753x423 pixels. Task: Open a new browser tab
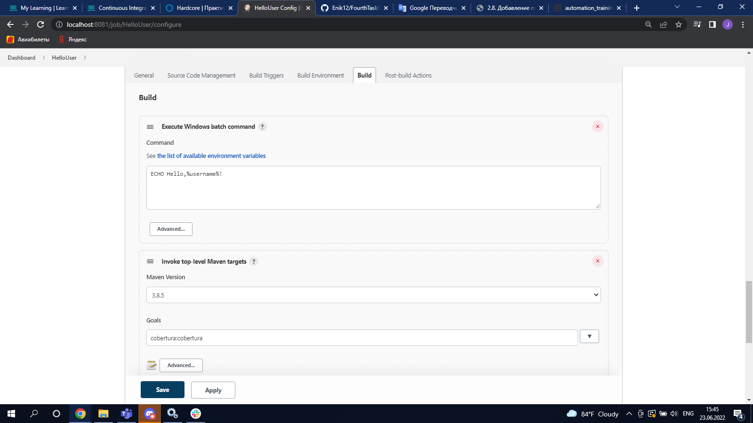pyautogui.click(x=637, y=8)
